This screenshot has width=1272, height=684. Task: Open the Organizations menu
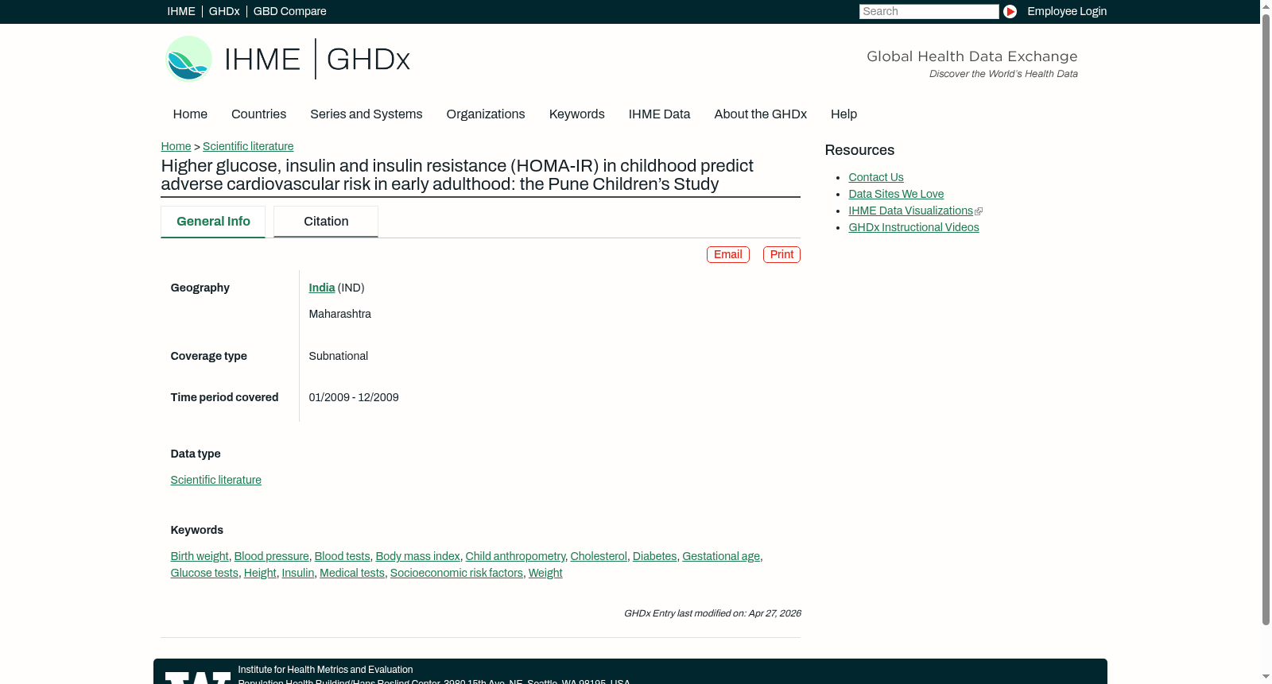[x=486, y=114]
